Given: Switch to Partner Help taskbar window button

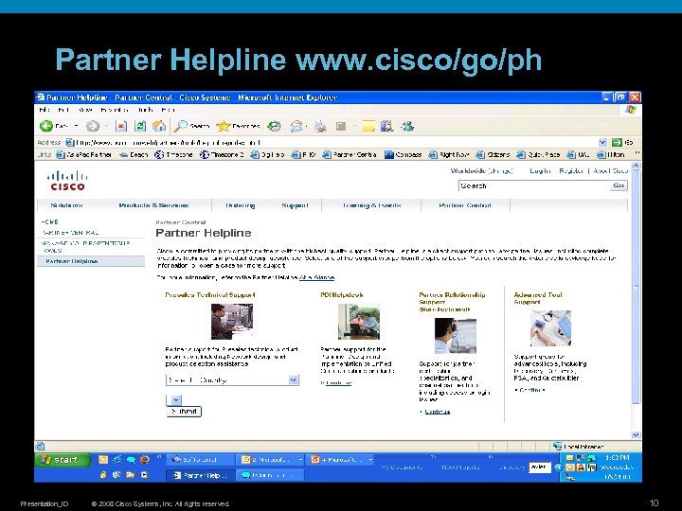Looking at the screenshot, I should click(201, 475).
